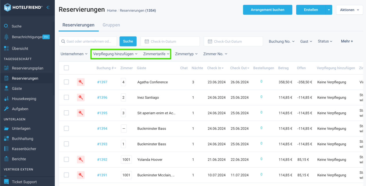
Task: Click the Gäste person icon
Action: coord(6,88)
